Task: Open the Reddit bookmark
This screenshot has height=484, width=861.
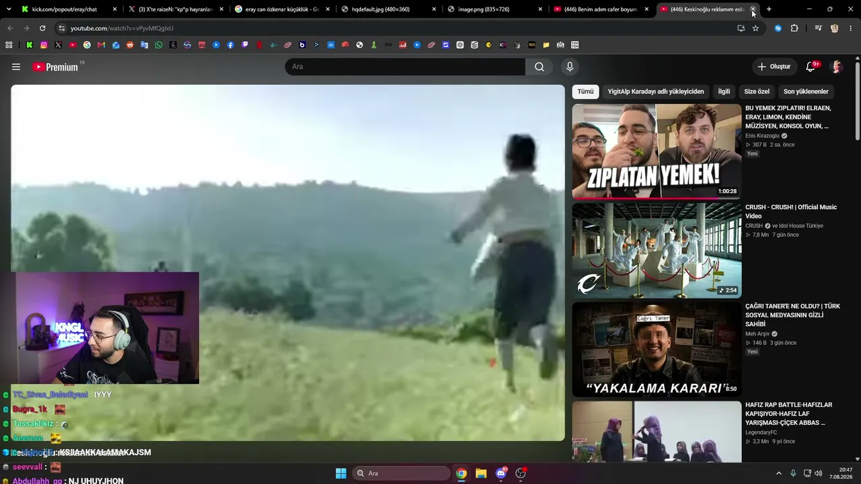Action: 130,45
